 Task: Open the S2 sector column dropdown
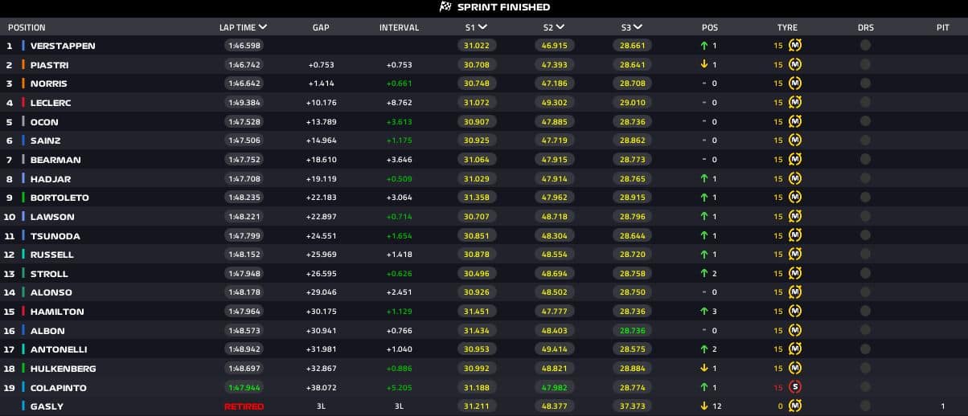560,27
